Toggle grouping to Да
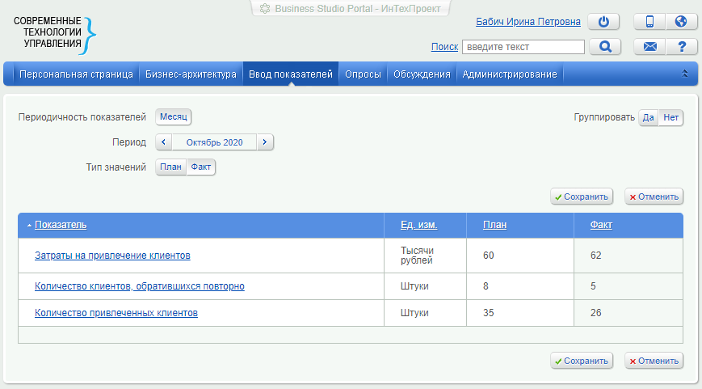The image size is (702, 389). [x=648, y=118]
